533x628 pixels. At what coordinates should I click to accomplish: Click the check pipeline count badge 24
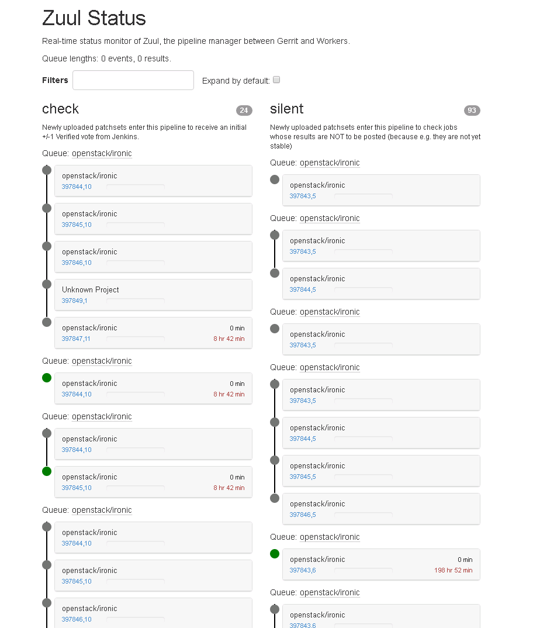tap(244, 111)
